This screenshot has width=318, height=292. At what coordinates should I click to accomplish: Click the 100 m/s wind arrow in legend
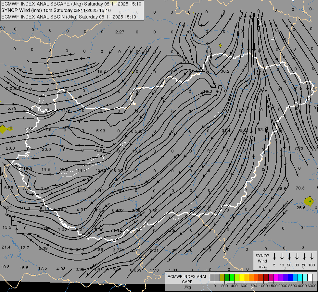(x=312, y=257)
